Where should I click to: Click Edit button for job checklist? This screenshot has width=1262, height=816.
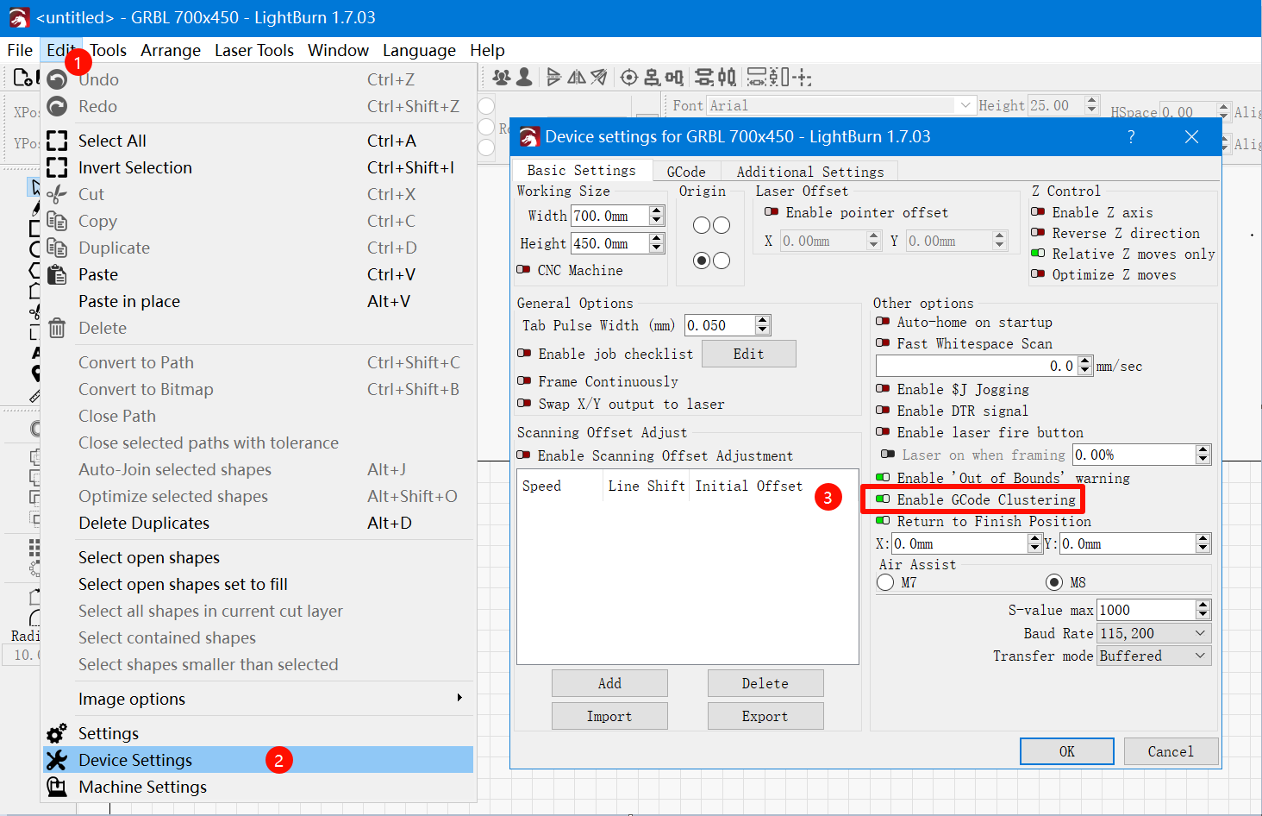click(x=748, y=354)
